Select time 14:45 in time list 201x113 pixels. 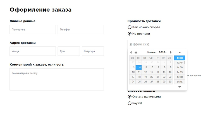(x=180, y=82)
